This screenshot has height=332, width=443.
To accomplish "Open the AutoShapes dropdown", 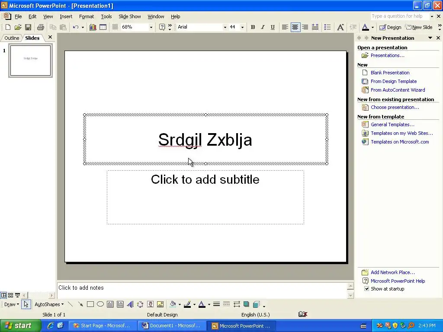I will (x=49, y=304).
